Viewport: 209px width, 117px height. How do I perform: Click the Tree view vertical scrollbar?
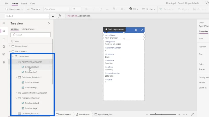53,61
